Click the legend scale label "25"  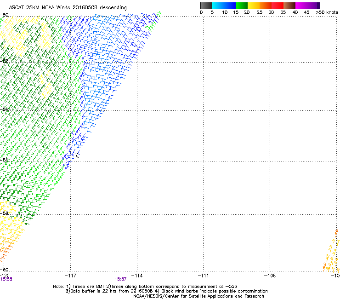[260, 12]
